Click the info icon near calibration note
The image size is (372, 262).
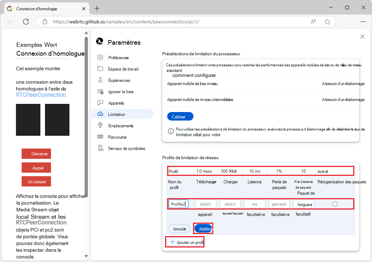170,131
